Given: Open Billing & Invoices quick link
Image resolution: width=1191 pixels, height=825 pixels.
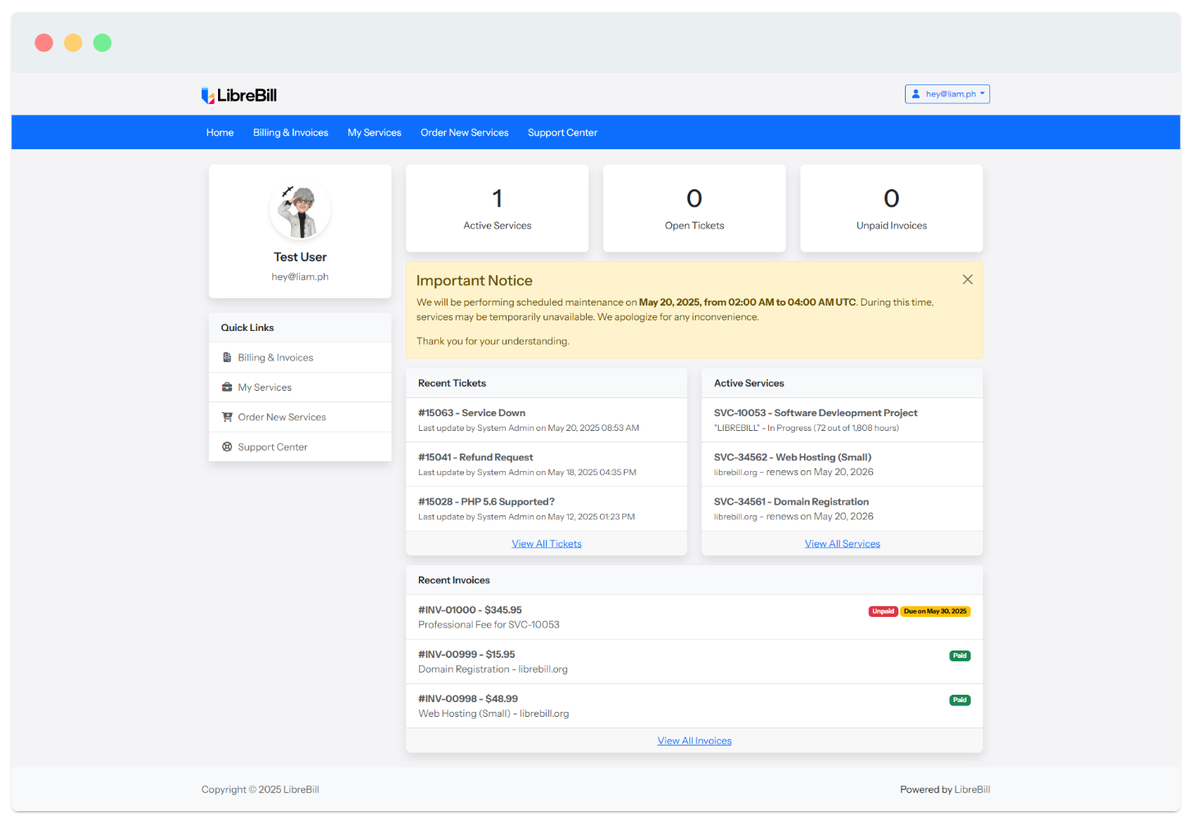Looking at the screenshot, I should [x=300, y=358].
